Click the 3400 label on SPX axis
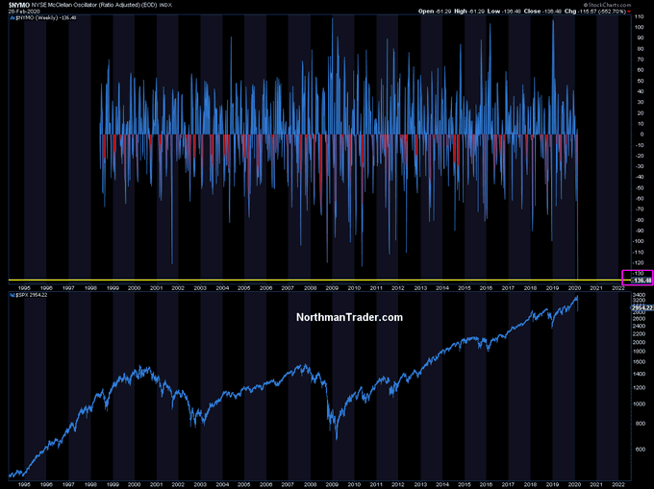654x489 pixels. click(639, 295)
